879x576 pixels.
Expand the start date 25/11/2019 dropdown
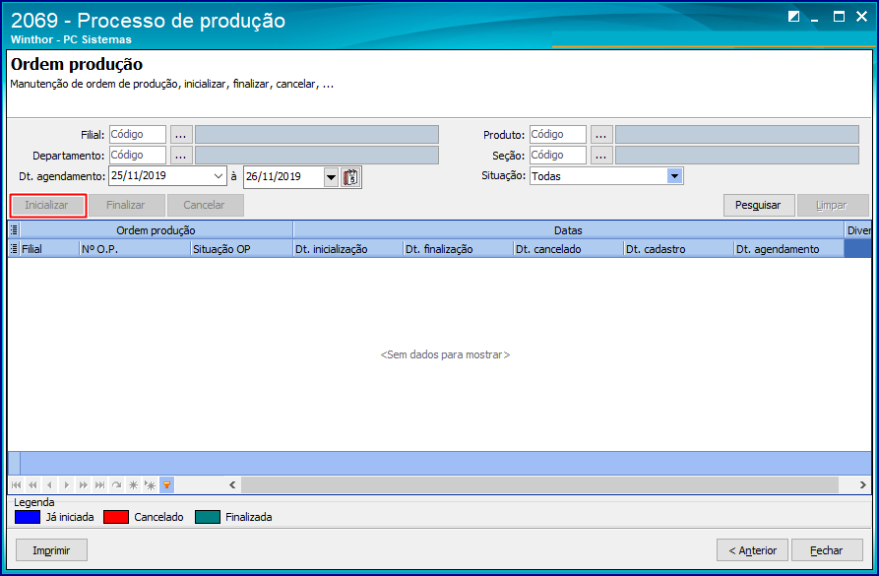pyautogui.click(x=219, y=176)
